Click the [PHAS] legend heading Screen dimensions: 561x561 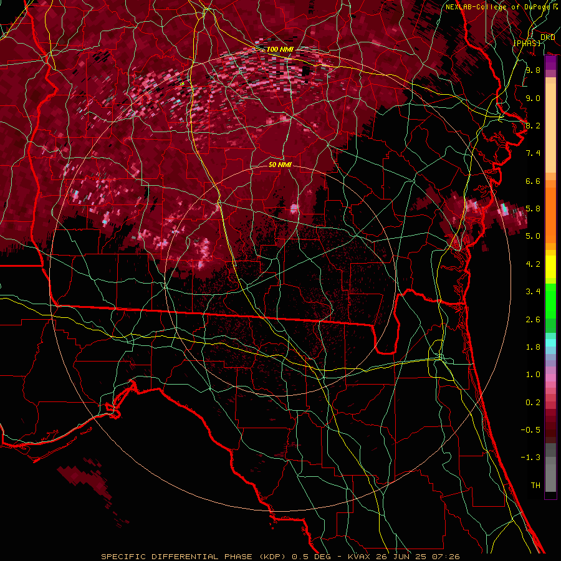[527, 43]
